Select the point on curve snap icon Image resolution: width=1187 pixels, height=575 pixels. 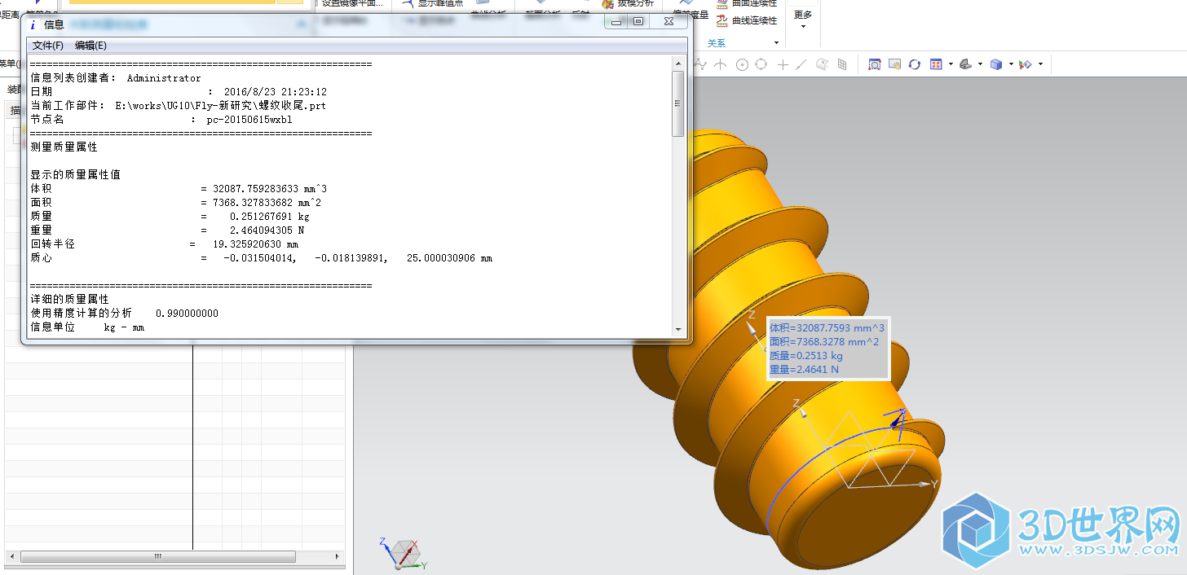click(x=801, y=64)
